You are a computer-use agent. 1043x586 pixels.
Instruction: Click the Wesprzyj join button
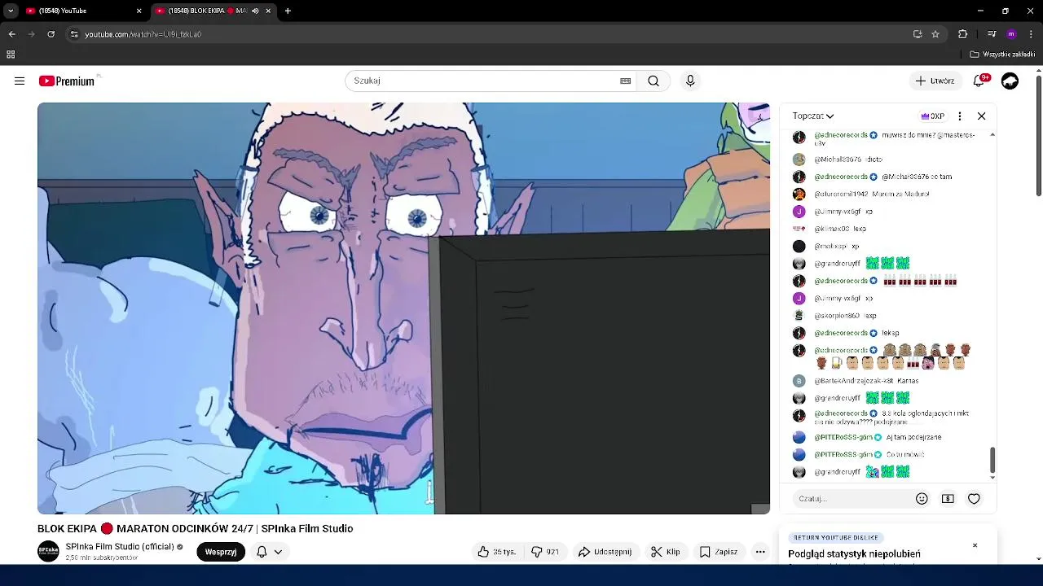[x=221, y=552]
